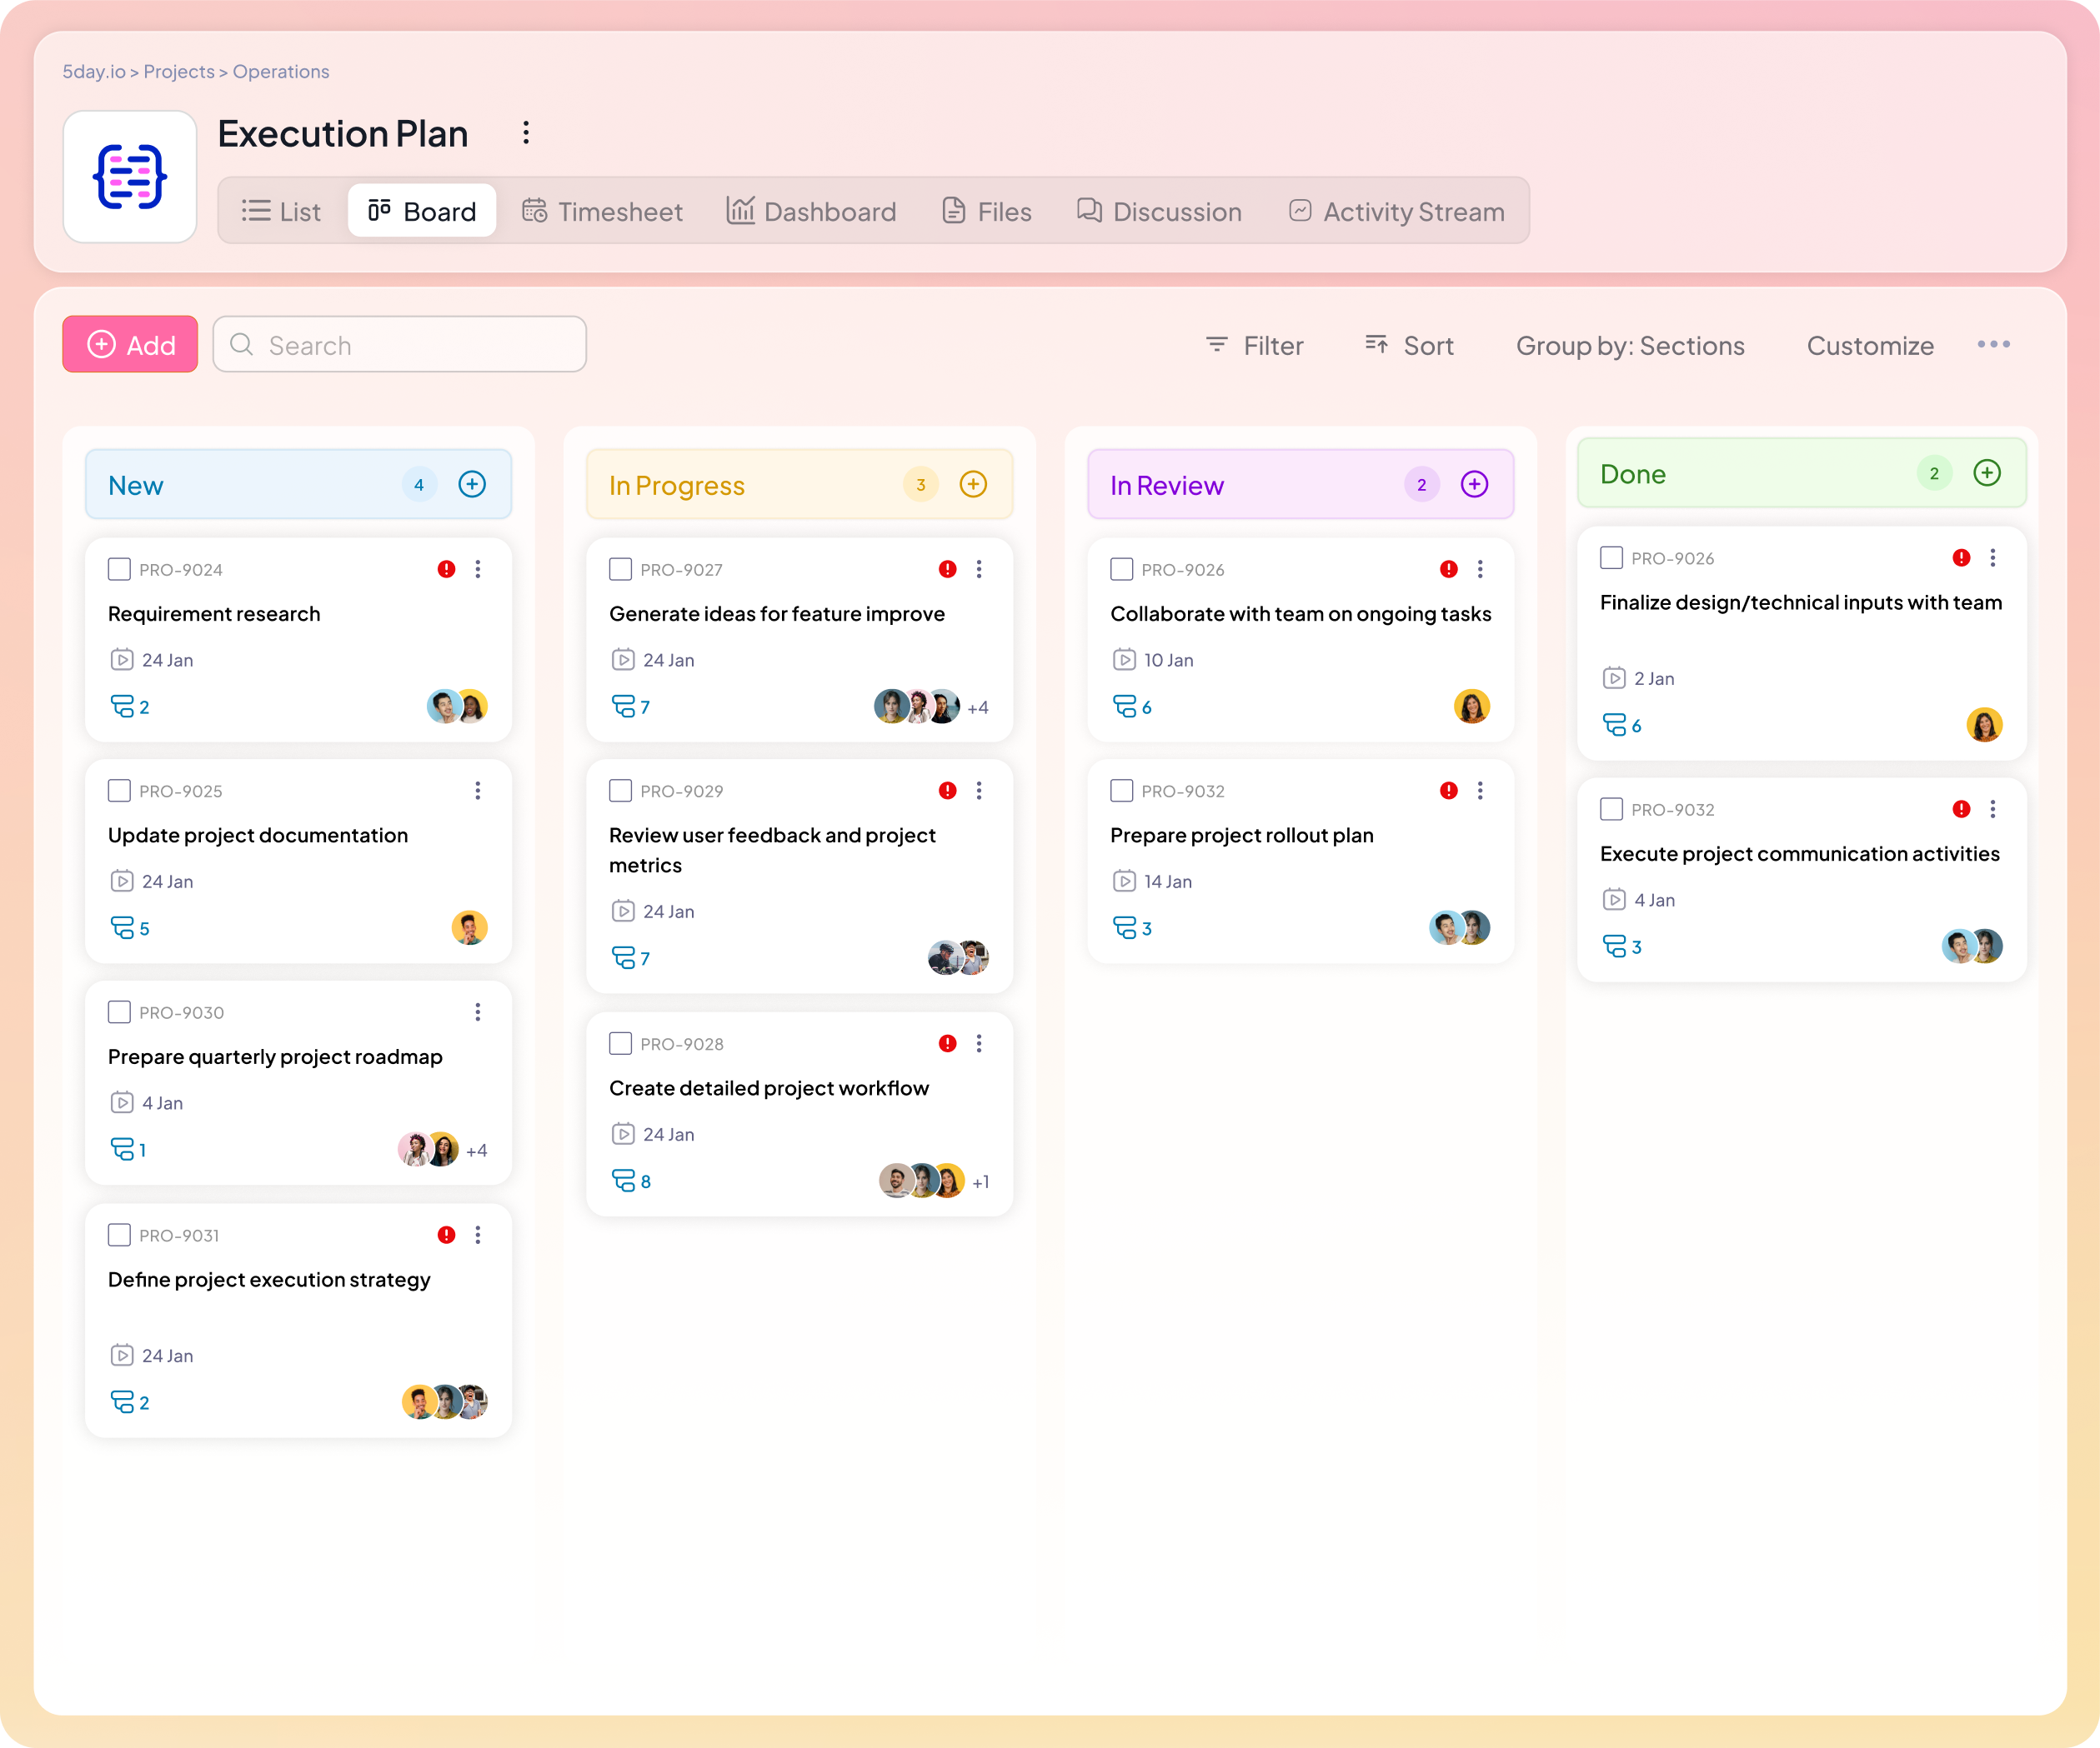Open the Activity Stream view

point(1396,211)
